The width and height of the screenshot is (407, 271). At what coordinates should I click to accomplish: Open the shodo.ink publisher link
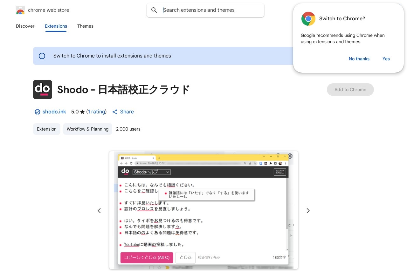(x=54, y=112)
